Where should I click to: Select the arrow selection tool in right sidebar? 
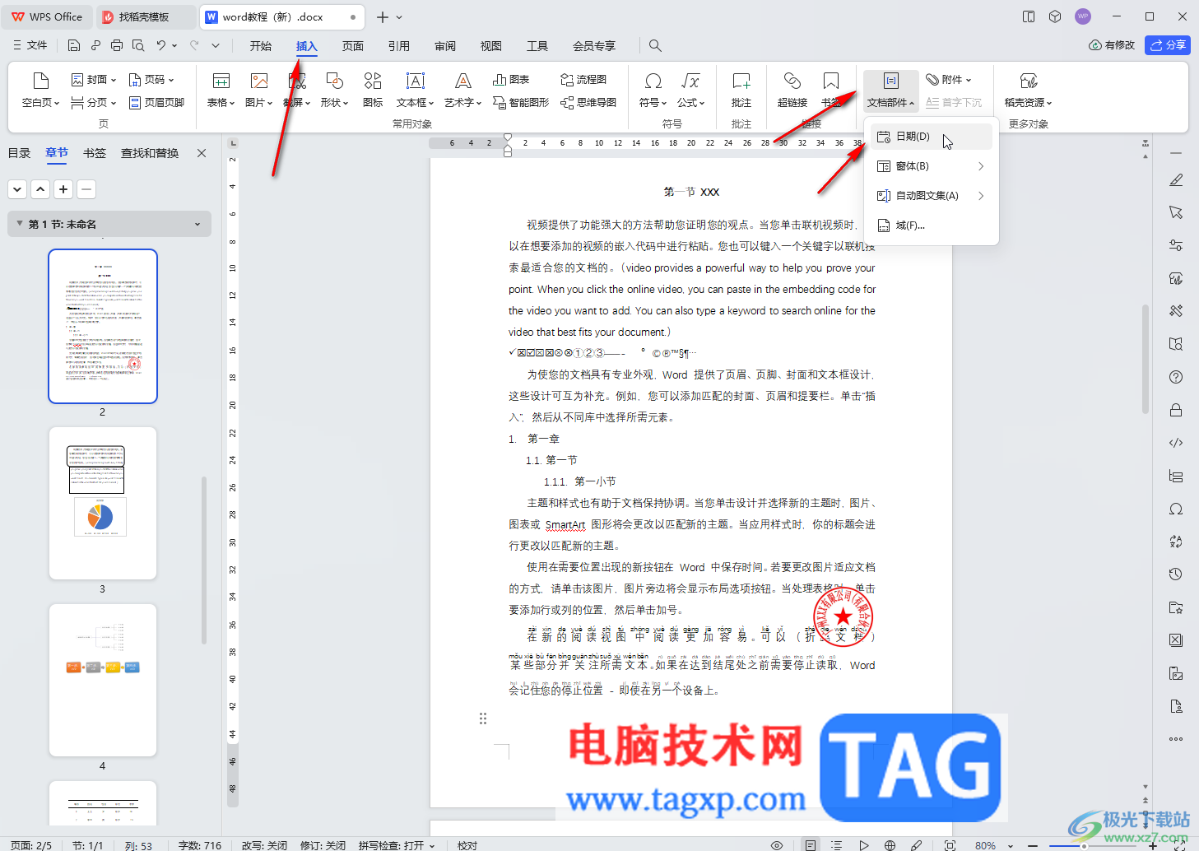(x=1176, y=212)
